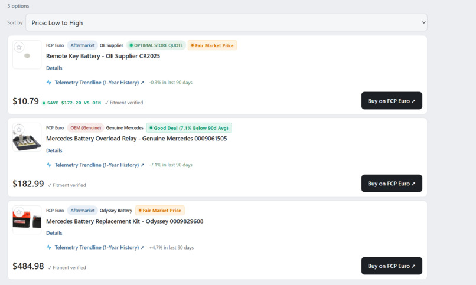Click FCP Euro seller label on Overload Relay card

55,128
